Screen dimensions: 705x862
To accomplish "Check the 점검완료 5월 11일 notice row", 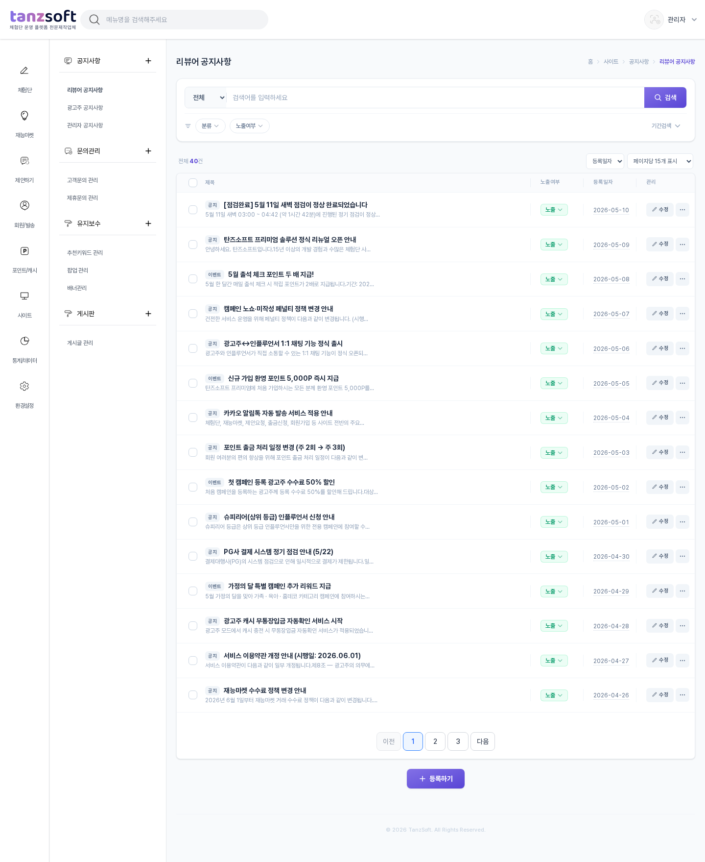I will coord(193,210).
